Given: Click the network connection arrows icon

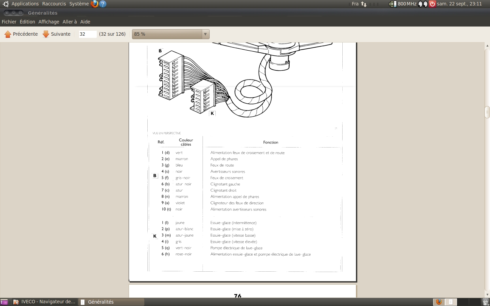Looking at the screenshot, I should coord(364,4).
